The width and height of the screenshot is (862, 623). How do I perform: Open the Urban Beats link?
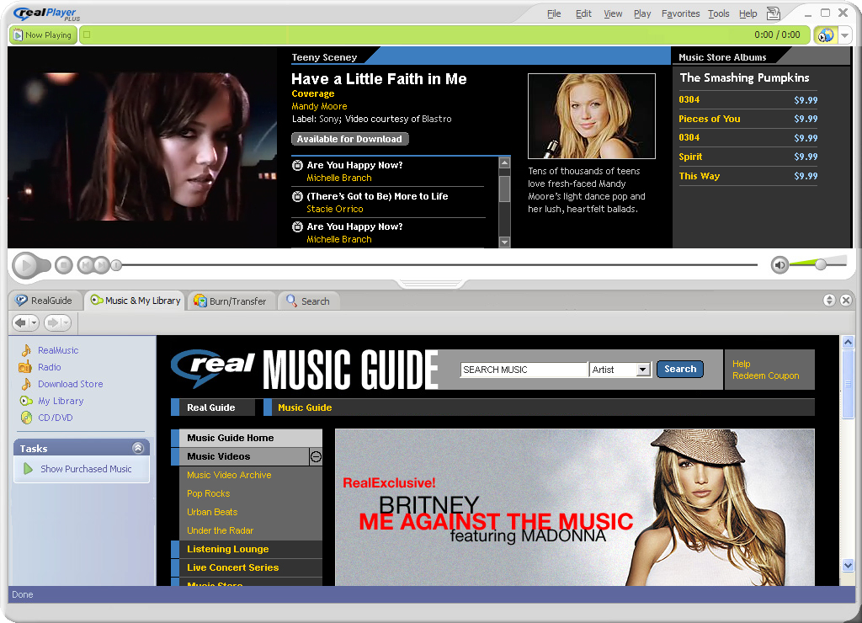212,512
